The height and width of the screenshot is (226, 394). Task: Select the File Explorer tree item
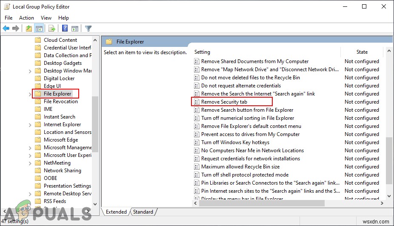[57, 94]
